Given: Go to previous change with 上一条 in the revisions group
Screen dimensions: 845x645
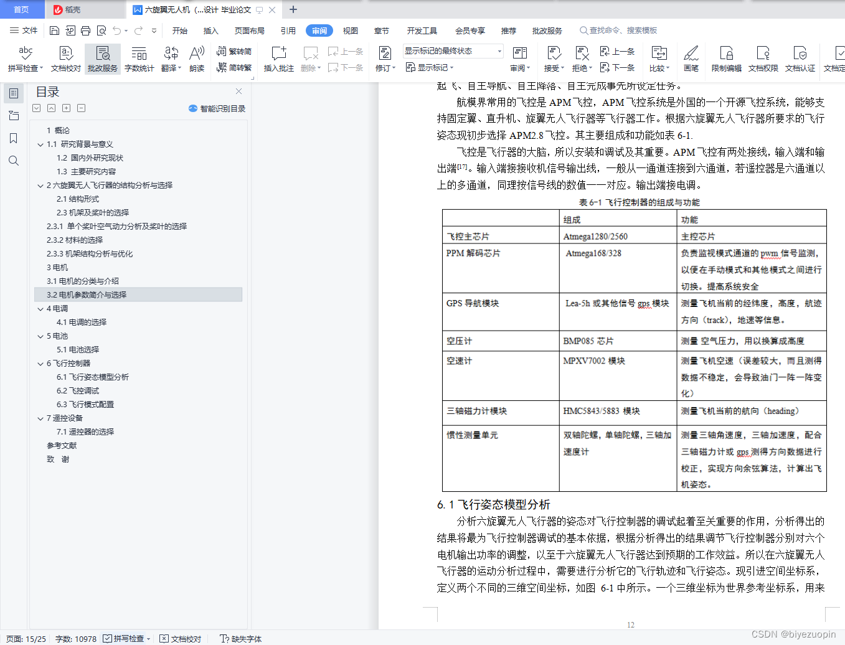Looking at the screenshot, I should (x=617, y=52).
